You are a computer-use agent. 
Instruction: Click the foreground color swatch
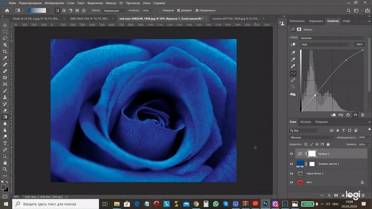(3, 187)
